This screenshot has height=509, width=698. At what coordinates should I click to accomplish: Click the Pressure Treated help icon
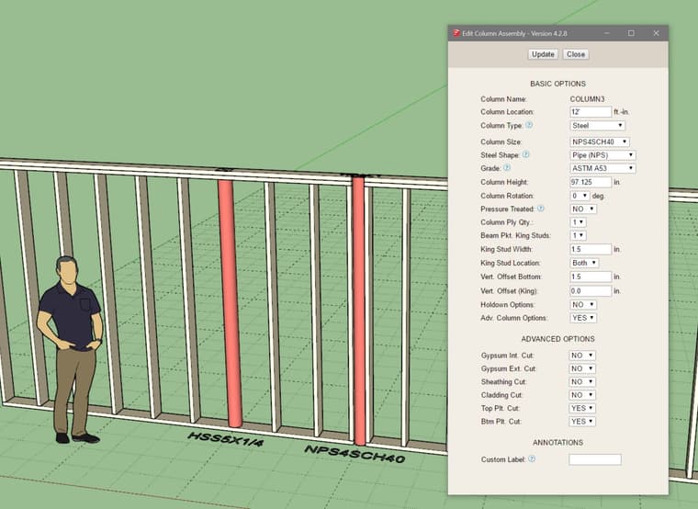click(x=540, y=209)
